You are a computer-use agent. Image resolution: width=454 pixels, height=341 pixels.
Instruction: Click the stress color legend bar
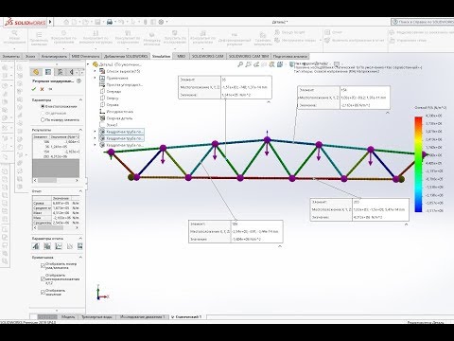click(418, 164)
